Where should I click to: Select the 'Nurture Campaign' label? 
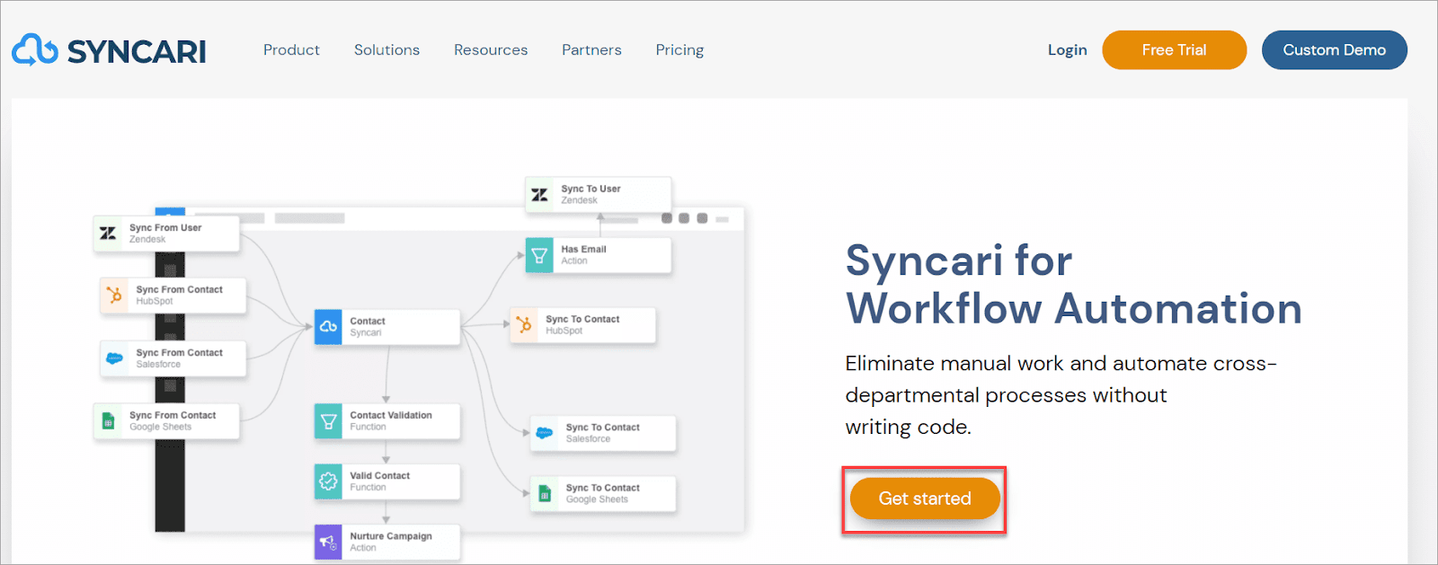click(x=391, y=536)
